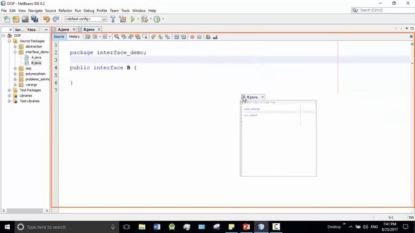Screen dimensions: 415x233
Task: Switch to the Services panel tab
Action: (19, 30)
